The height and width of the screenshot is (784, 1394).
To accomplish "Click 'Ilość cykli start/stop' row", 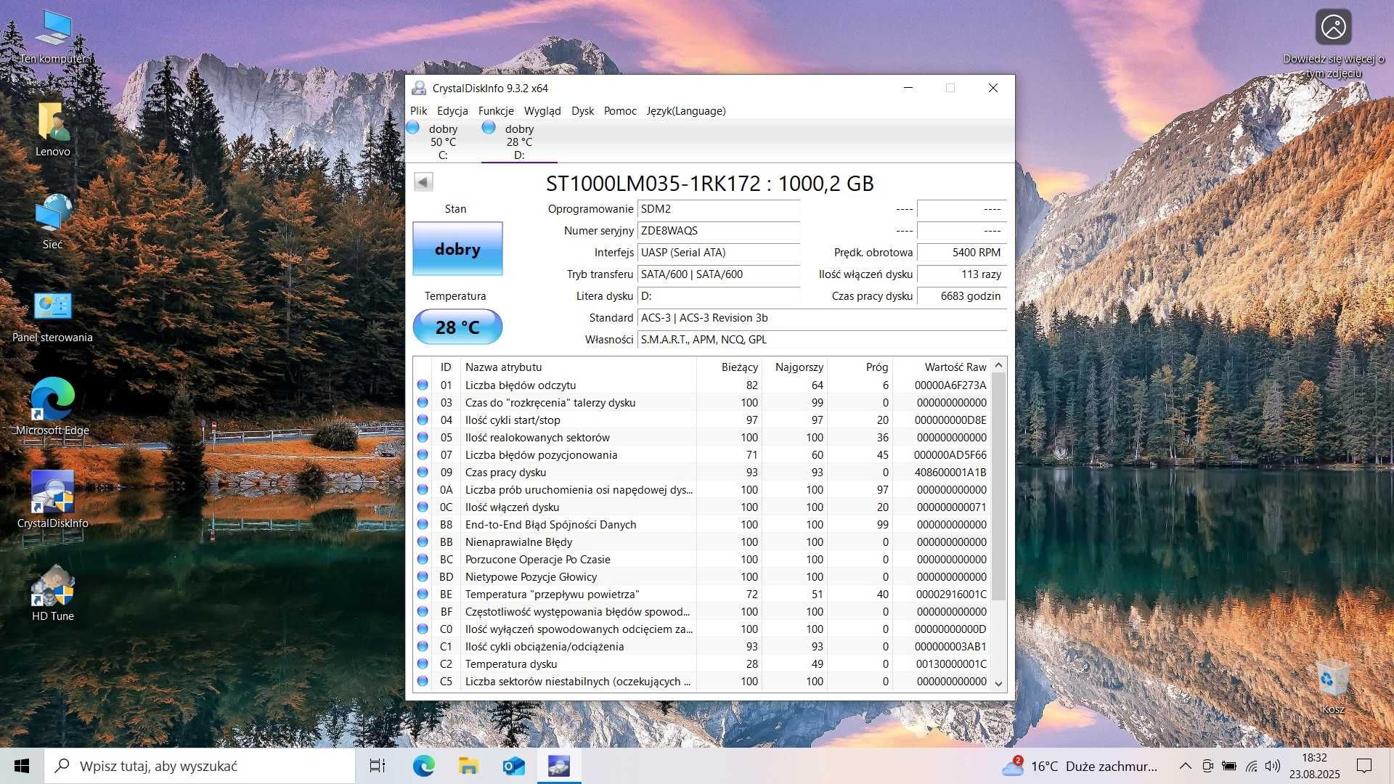I will tap(701, 420).
